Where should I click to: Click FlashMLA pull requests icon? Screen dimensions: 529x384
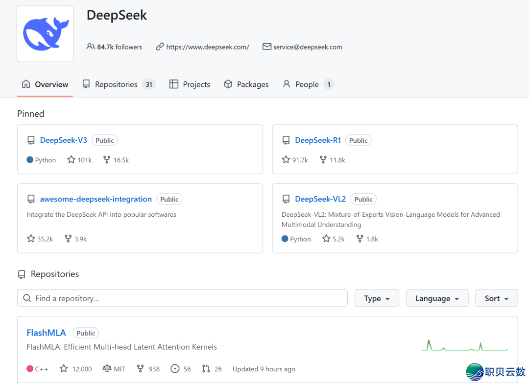tap(206, 369)
